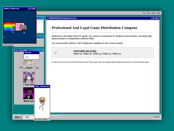174x131 pixels.
Task: Click the '1 file(s) selected' status text
Action: click(x=8, y=45)
